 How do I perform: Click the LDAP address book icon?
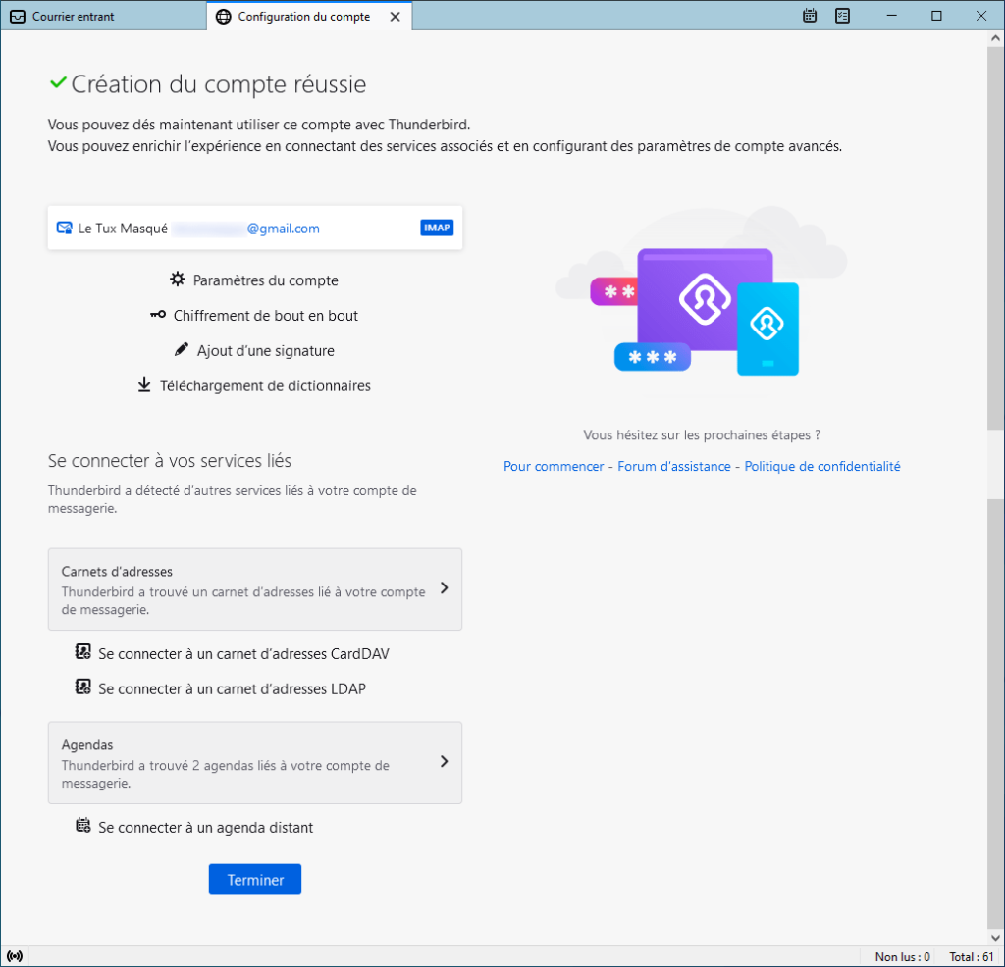coord(83,687)
